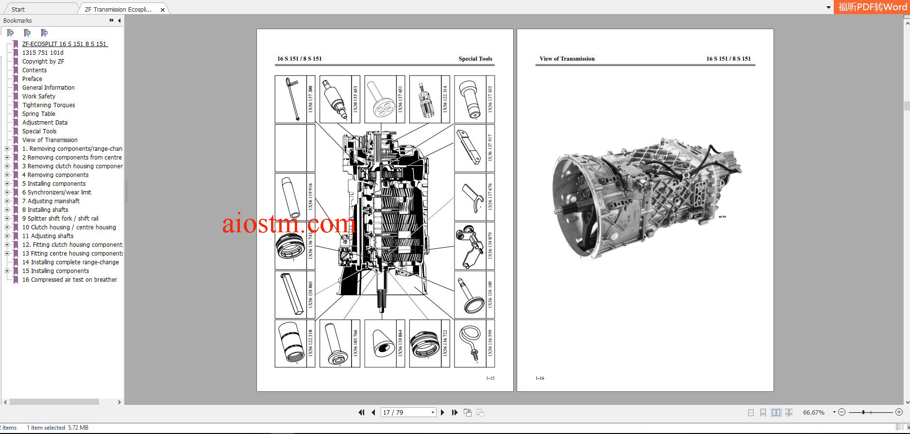Zoom out with the minus icon
Image resolution: width=910 pixels, height=434 pixels.
pos(842,412)
